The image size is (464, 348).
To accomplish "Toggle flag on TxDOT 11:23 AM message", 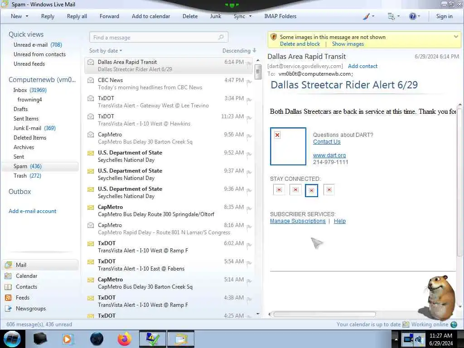I will [249, 118].
